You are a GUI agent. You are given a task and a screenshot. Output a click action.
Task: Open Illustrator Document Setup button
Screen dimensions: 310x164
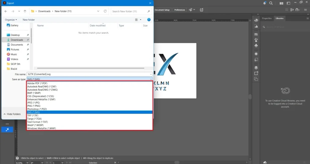[x=162, y=10]
